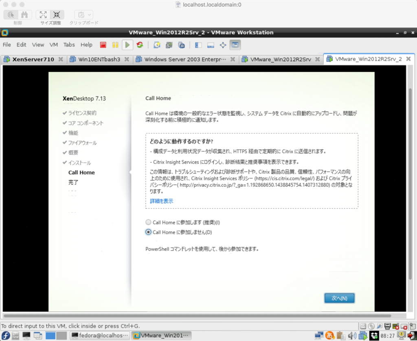The image size is (417, 341).
Task: Click the blue workspace switcher square
Action: pyautogui.click(x=50, y=335)
